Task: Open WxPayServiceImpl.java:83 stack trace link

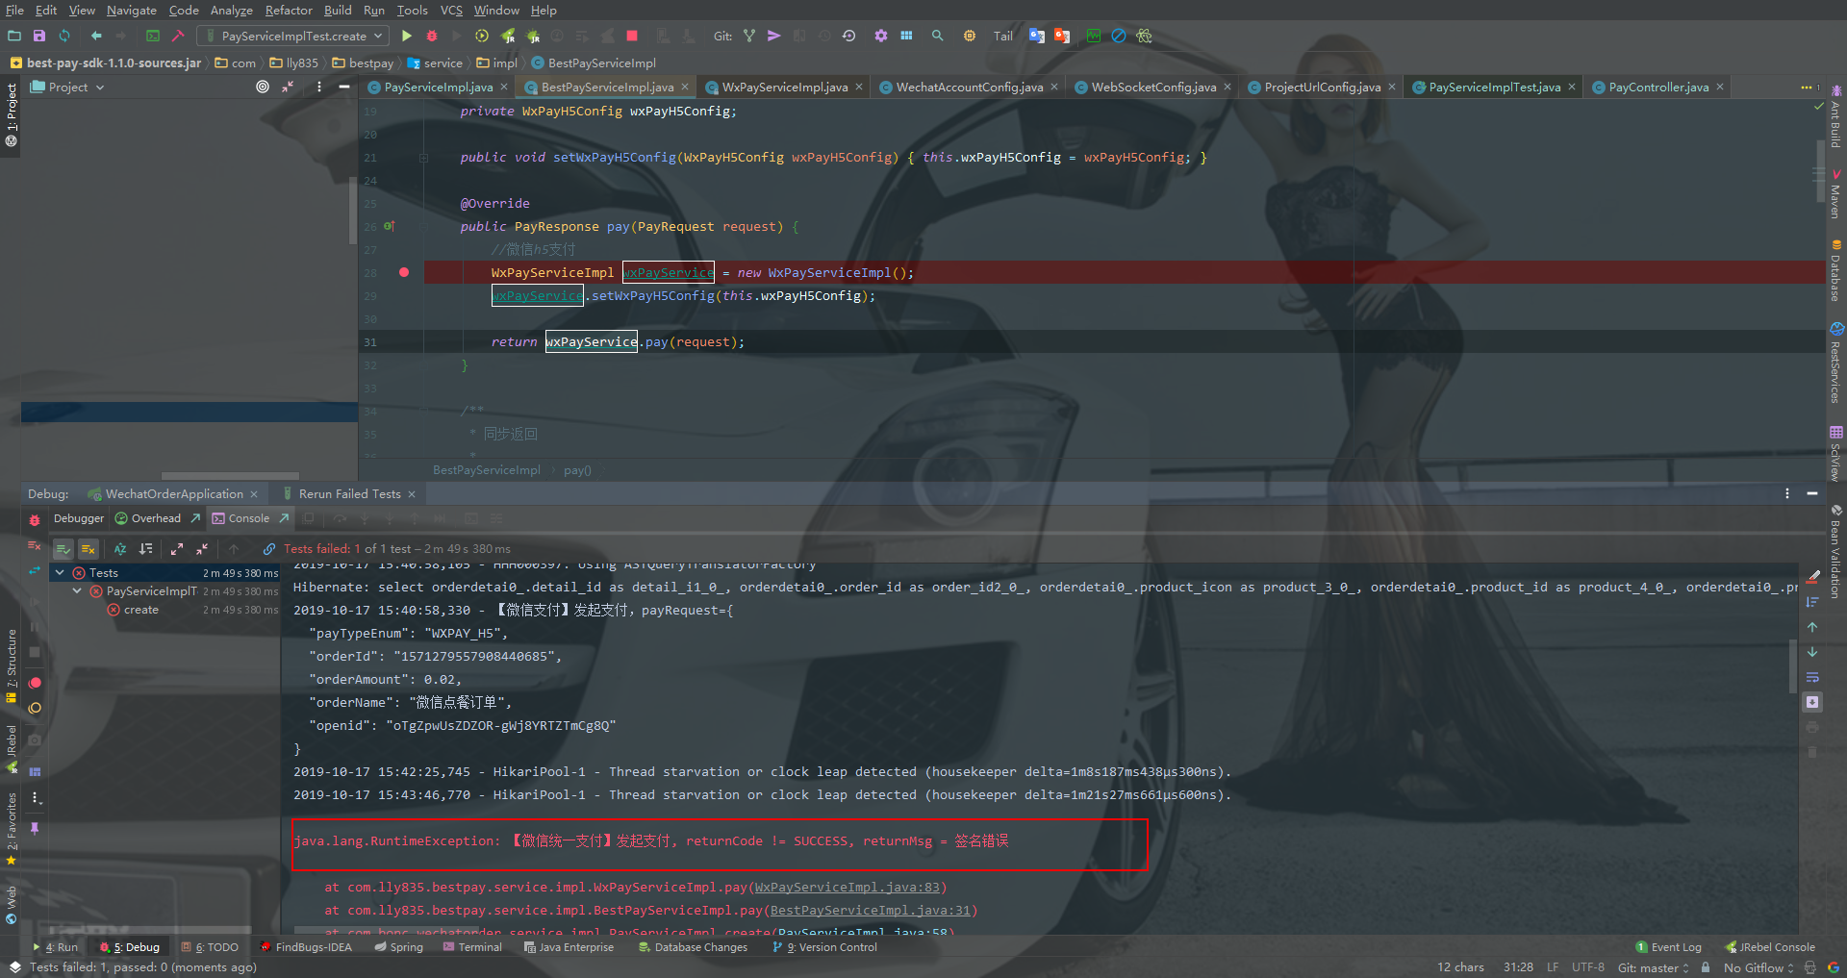Action: (x=848, y=887)
